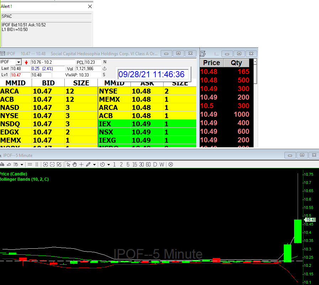
Task: Click the Price (Candle) chart label
Action: (14, 174)
